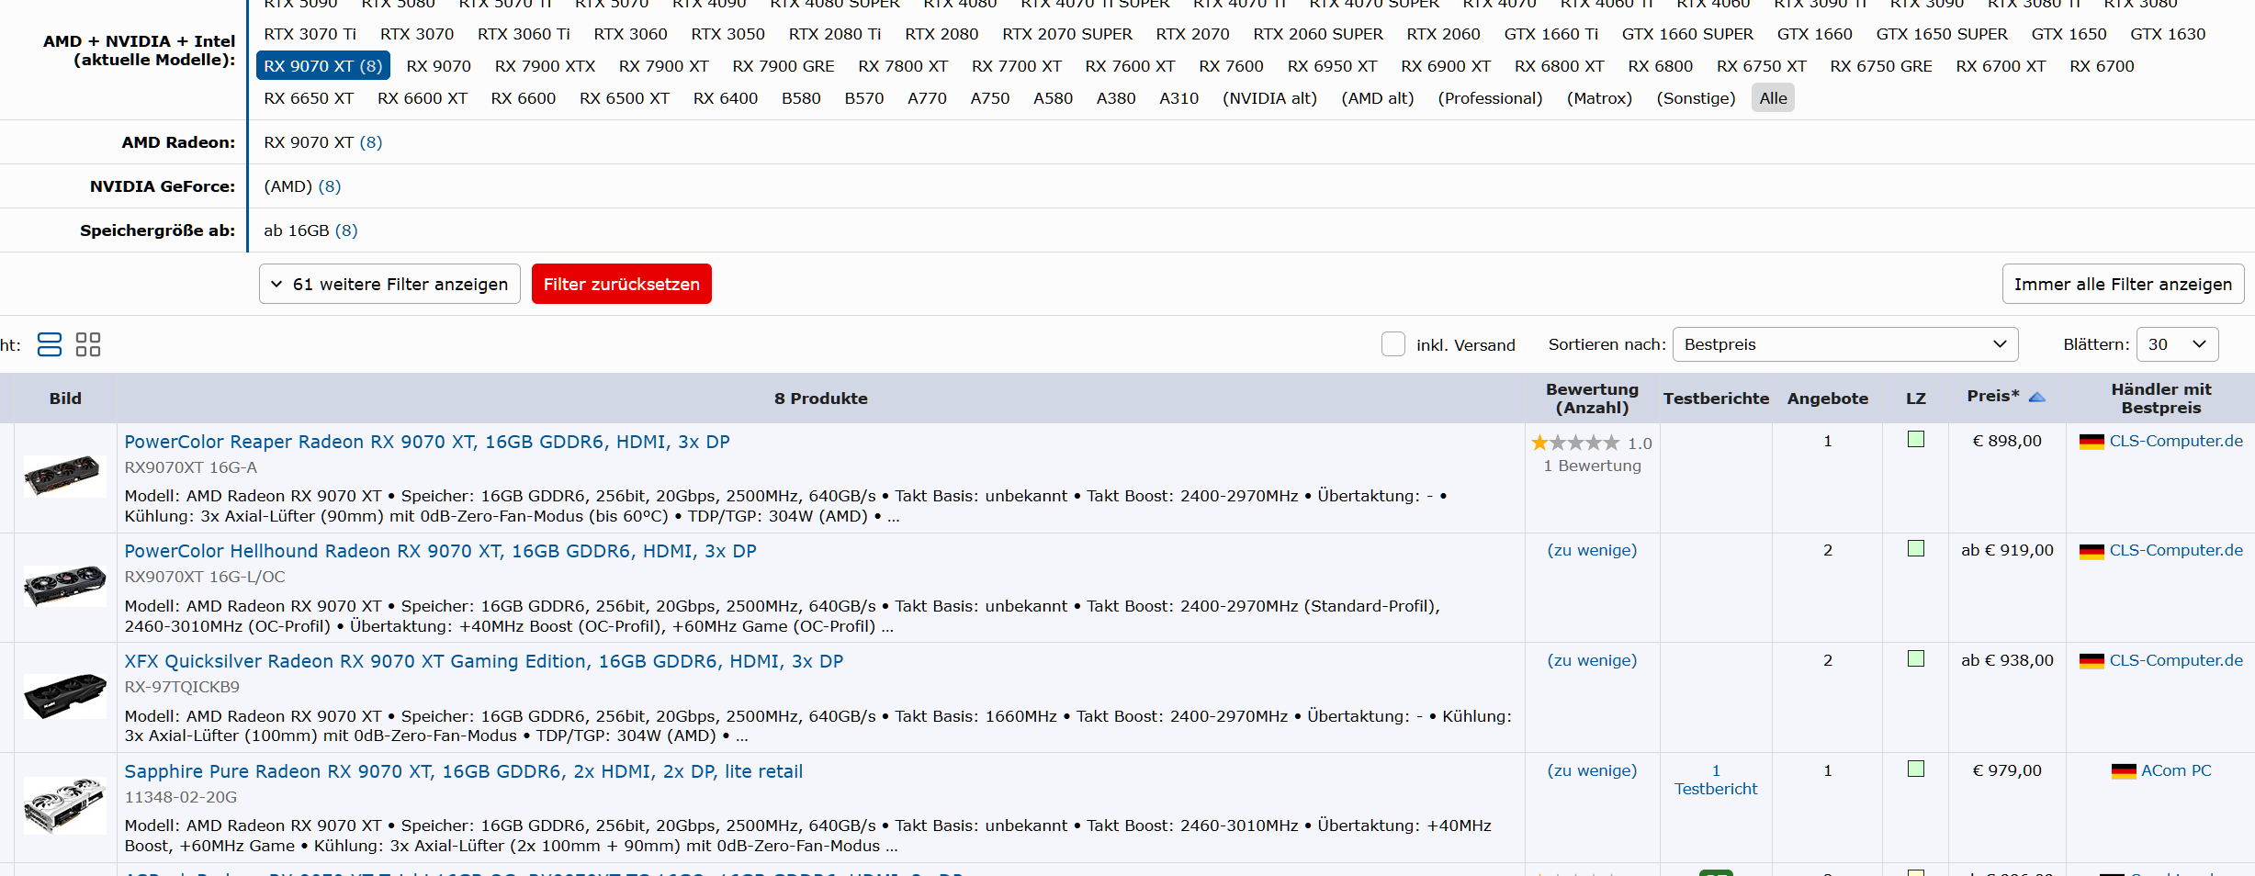Click the PowerColor Reaper star rating
2255x876 pixels.
[x=1575, y=444]
